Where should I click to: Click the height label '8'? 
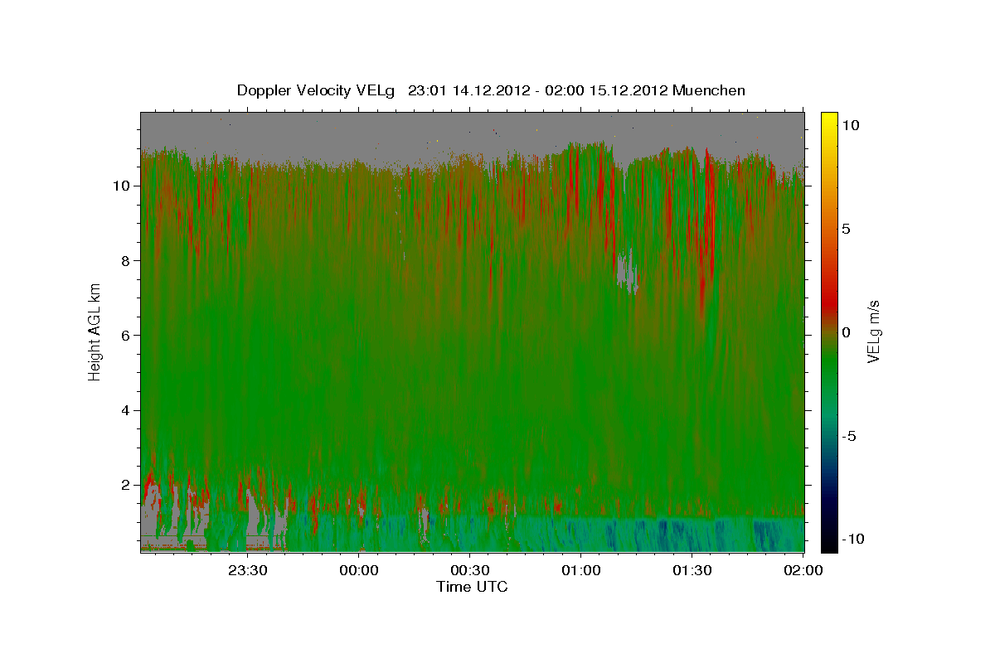126,260
